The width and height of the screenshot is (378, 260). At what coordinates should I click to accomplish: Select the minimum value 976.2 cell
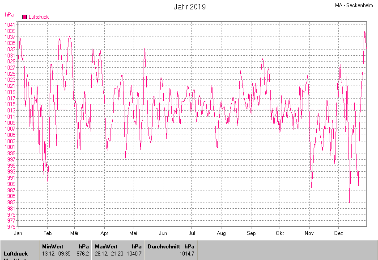point(83,254)
